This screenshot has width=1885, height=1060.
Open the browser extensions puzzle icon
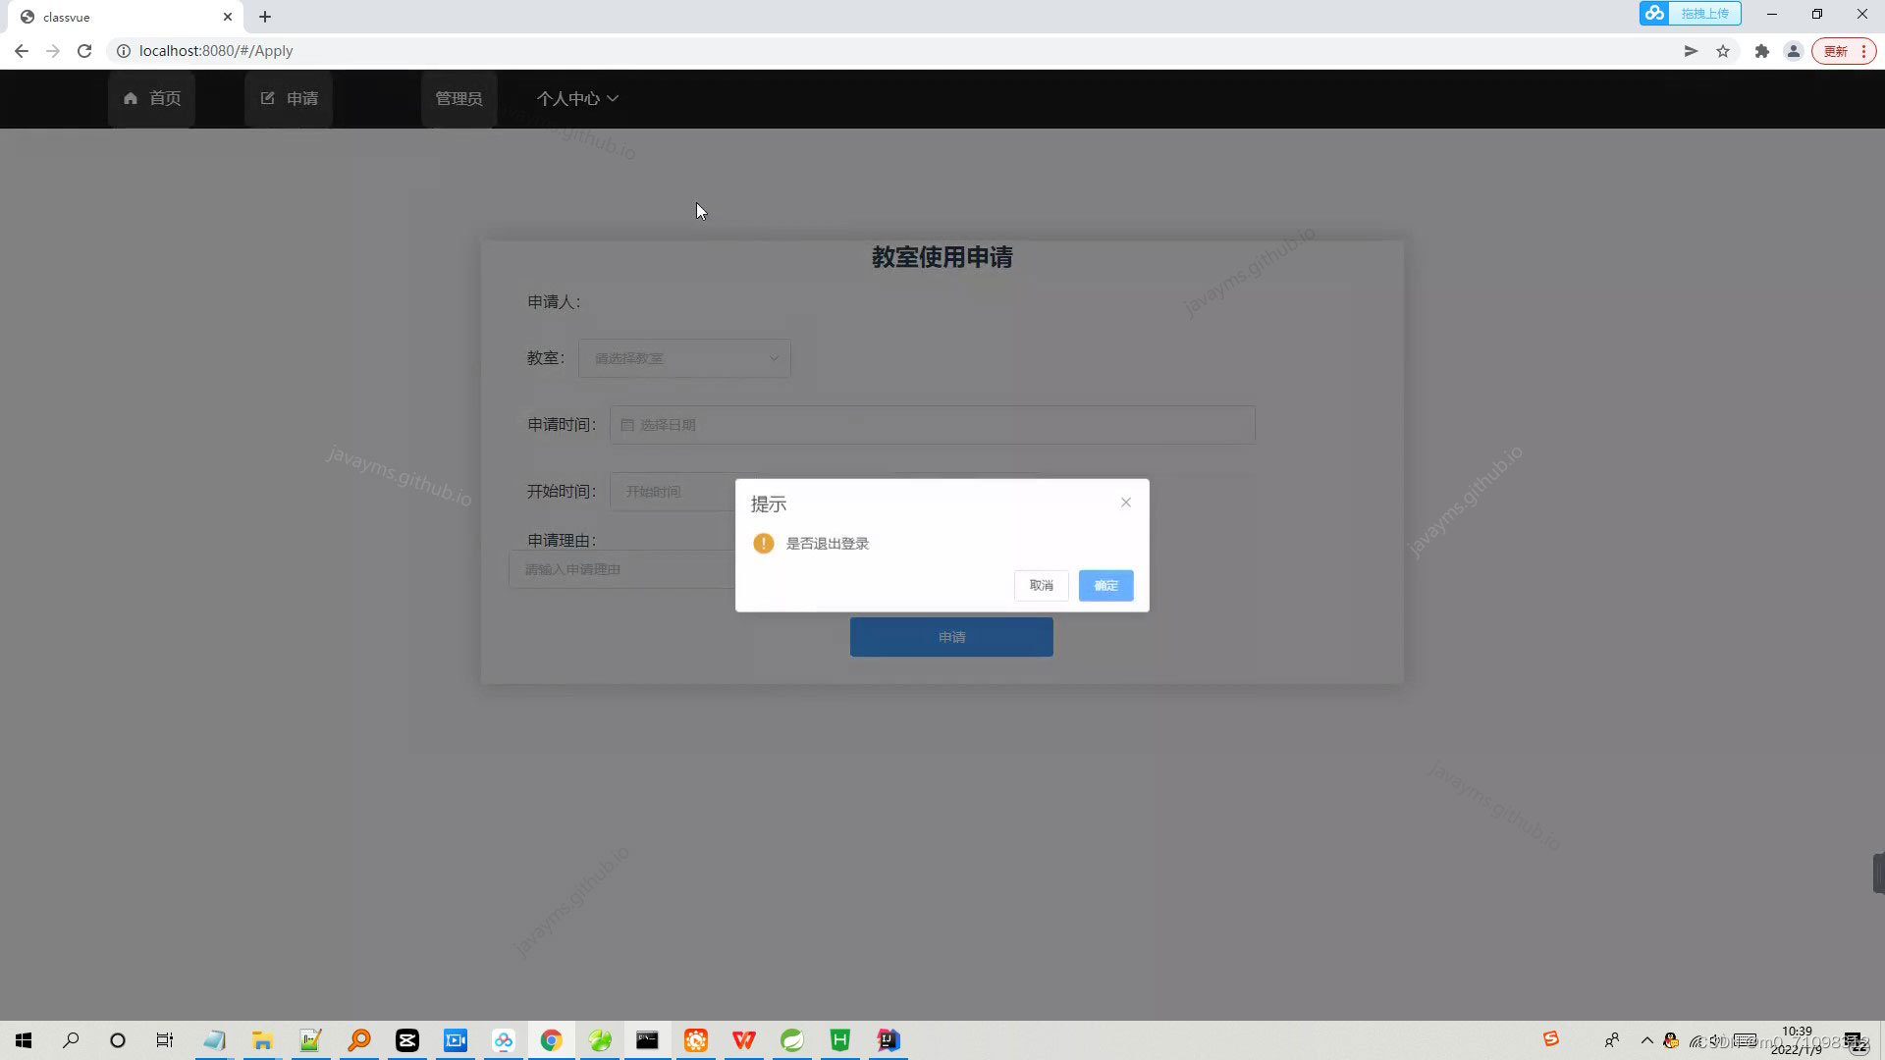1762,51
